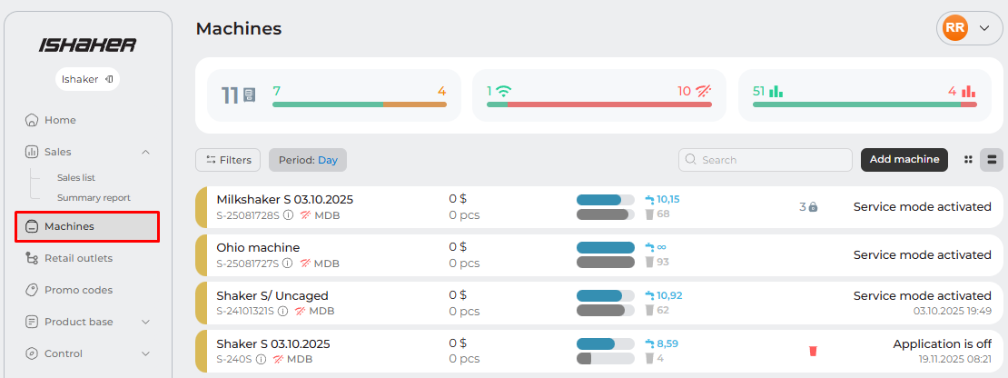Go to Summary report under Sales
1008x378 pixels.
coord(94,197)
